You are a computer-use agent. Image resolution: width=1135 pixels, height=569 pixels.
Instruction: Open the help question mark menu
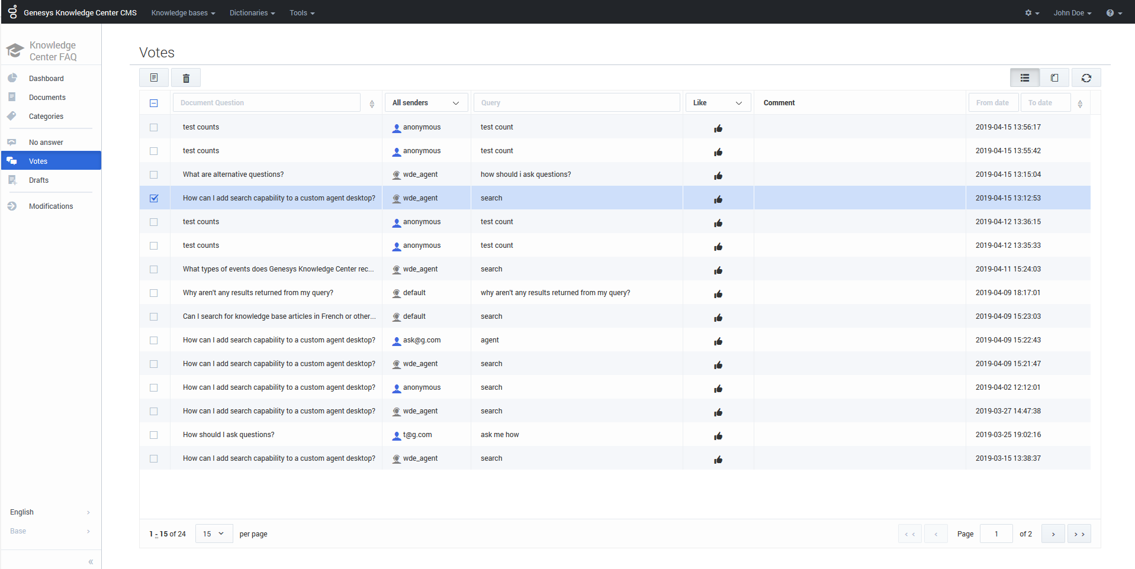click(x=1113, y=13)
